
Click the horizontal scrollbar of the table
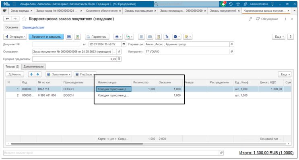tap(77, 144)
